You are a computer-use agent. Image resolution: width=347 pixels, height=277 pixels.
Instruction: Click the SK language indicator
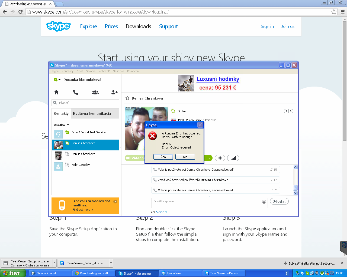[x=287, y=273]
